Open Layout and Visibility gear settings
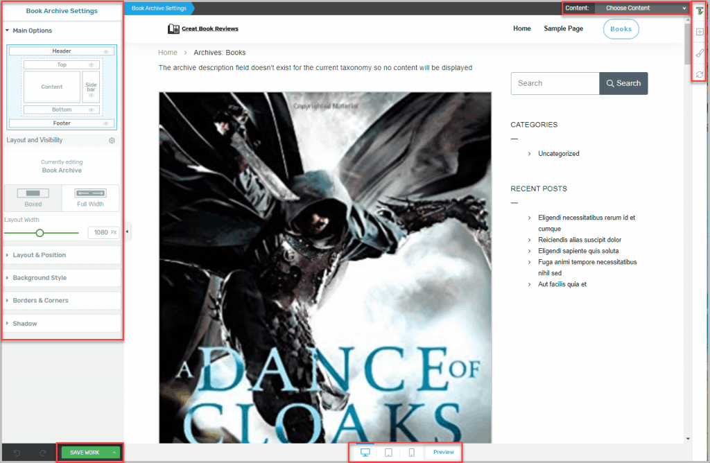This screenshot has height=463, width=710. point(112,140)
